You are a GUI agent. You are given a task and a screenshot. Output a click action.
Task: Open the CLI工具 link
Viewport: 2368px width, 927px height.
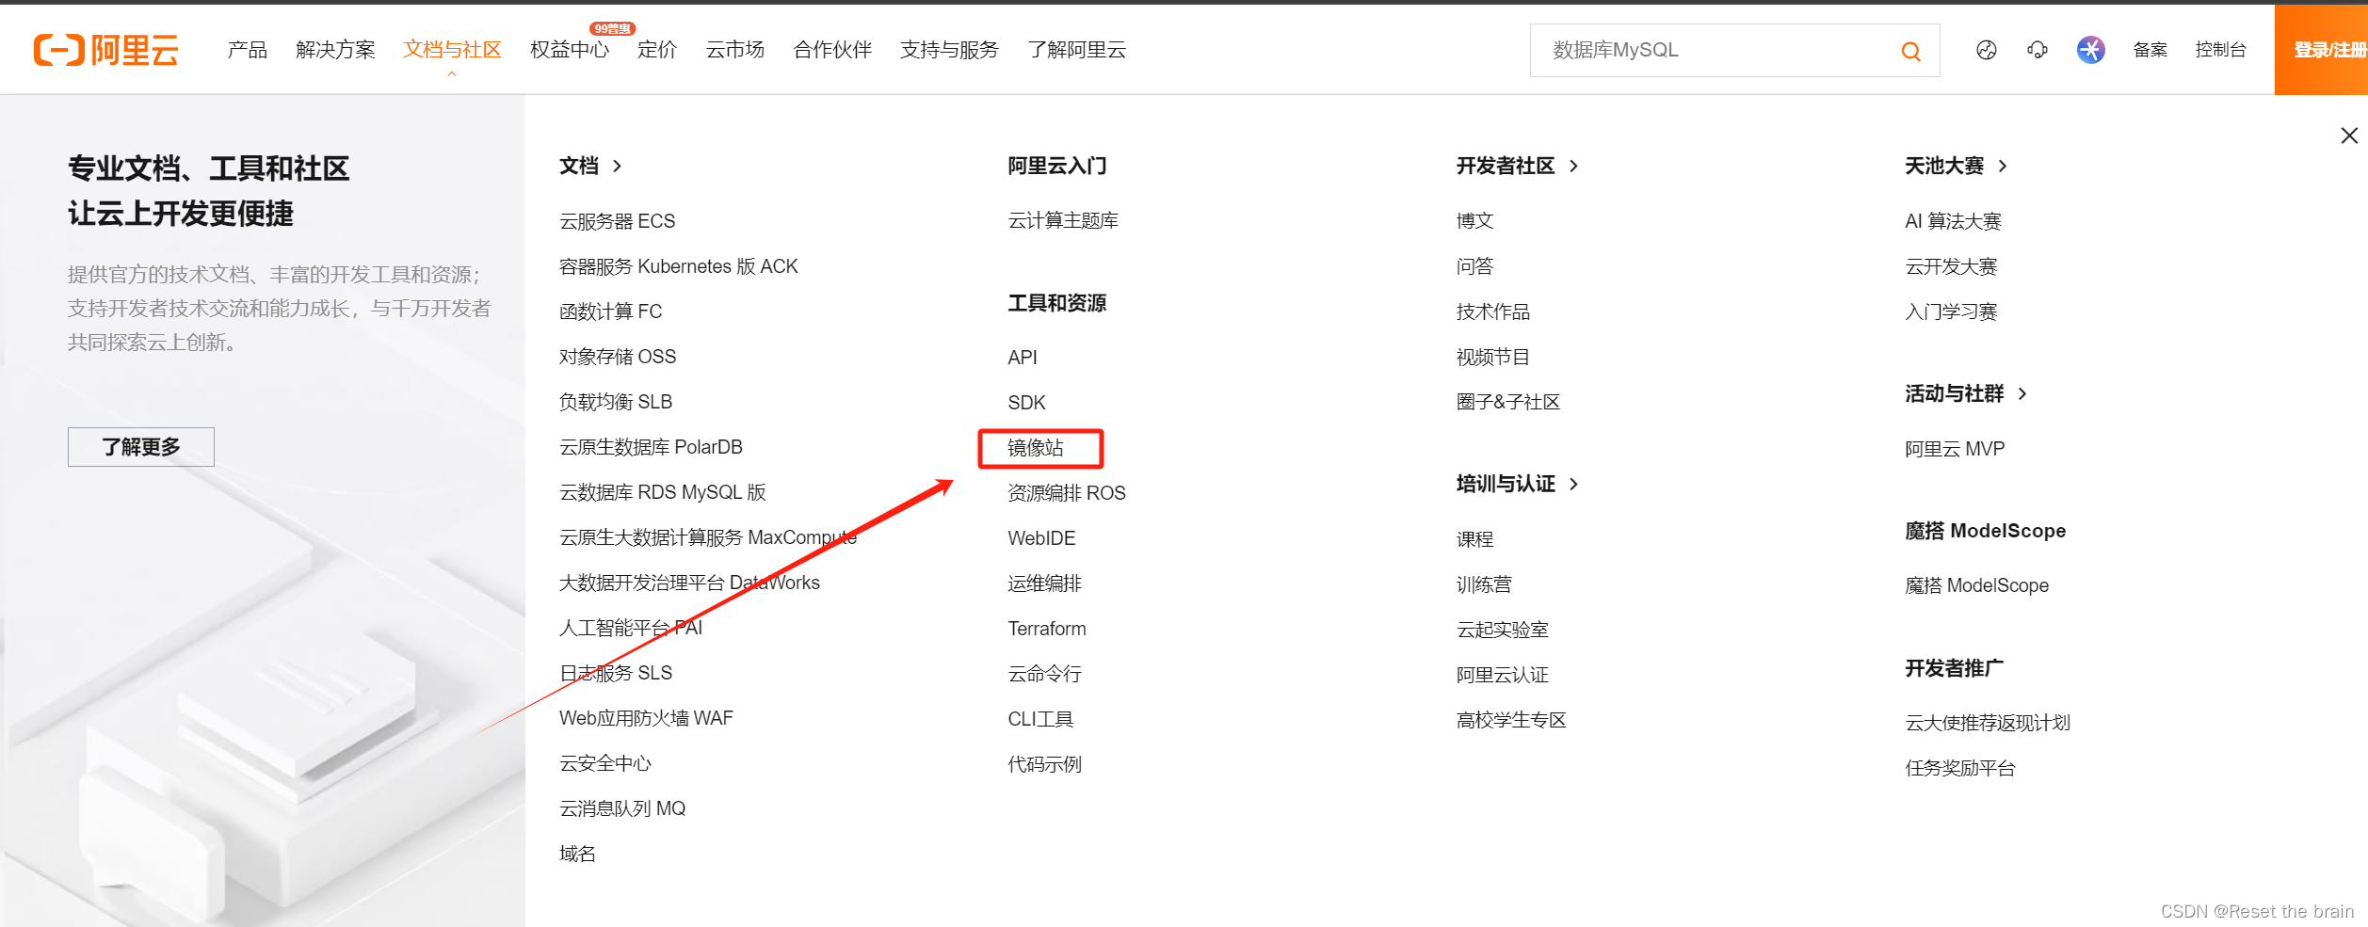[x=1040, y=719]
